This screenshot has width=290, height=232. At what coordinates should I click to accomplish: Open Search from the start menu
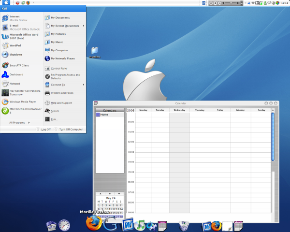pyautogui.click(x=64, y=111)
